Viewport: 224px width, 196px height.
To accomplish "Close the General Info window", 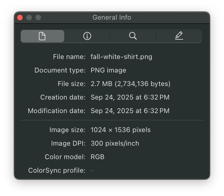I will click(20, 18).
